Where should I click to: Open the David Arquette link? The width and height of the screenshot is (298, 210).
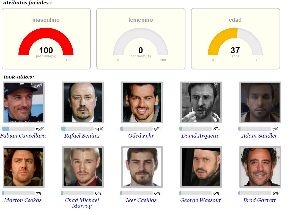[x=200, y=136]
